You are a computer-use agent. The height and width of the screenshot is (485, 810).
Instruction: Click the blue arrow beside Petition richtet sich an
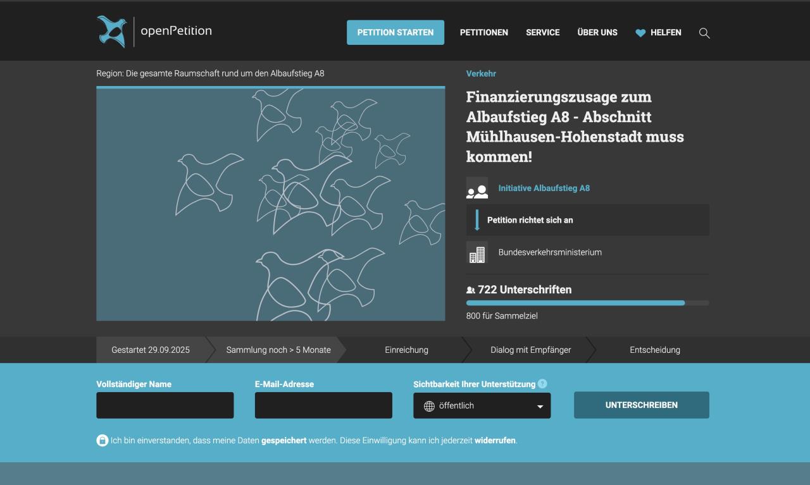pos(477,220)
